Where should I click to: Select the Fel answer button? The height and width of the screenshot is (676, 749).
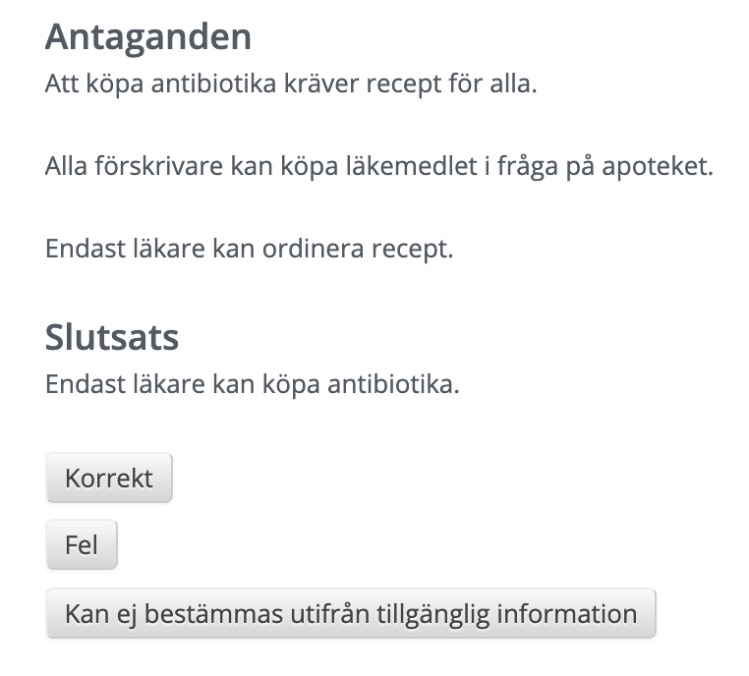pyautogui.click(x=82, y=544)
